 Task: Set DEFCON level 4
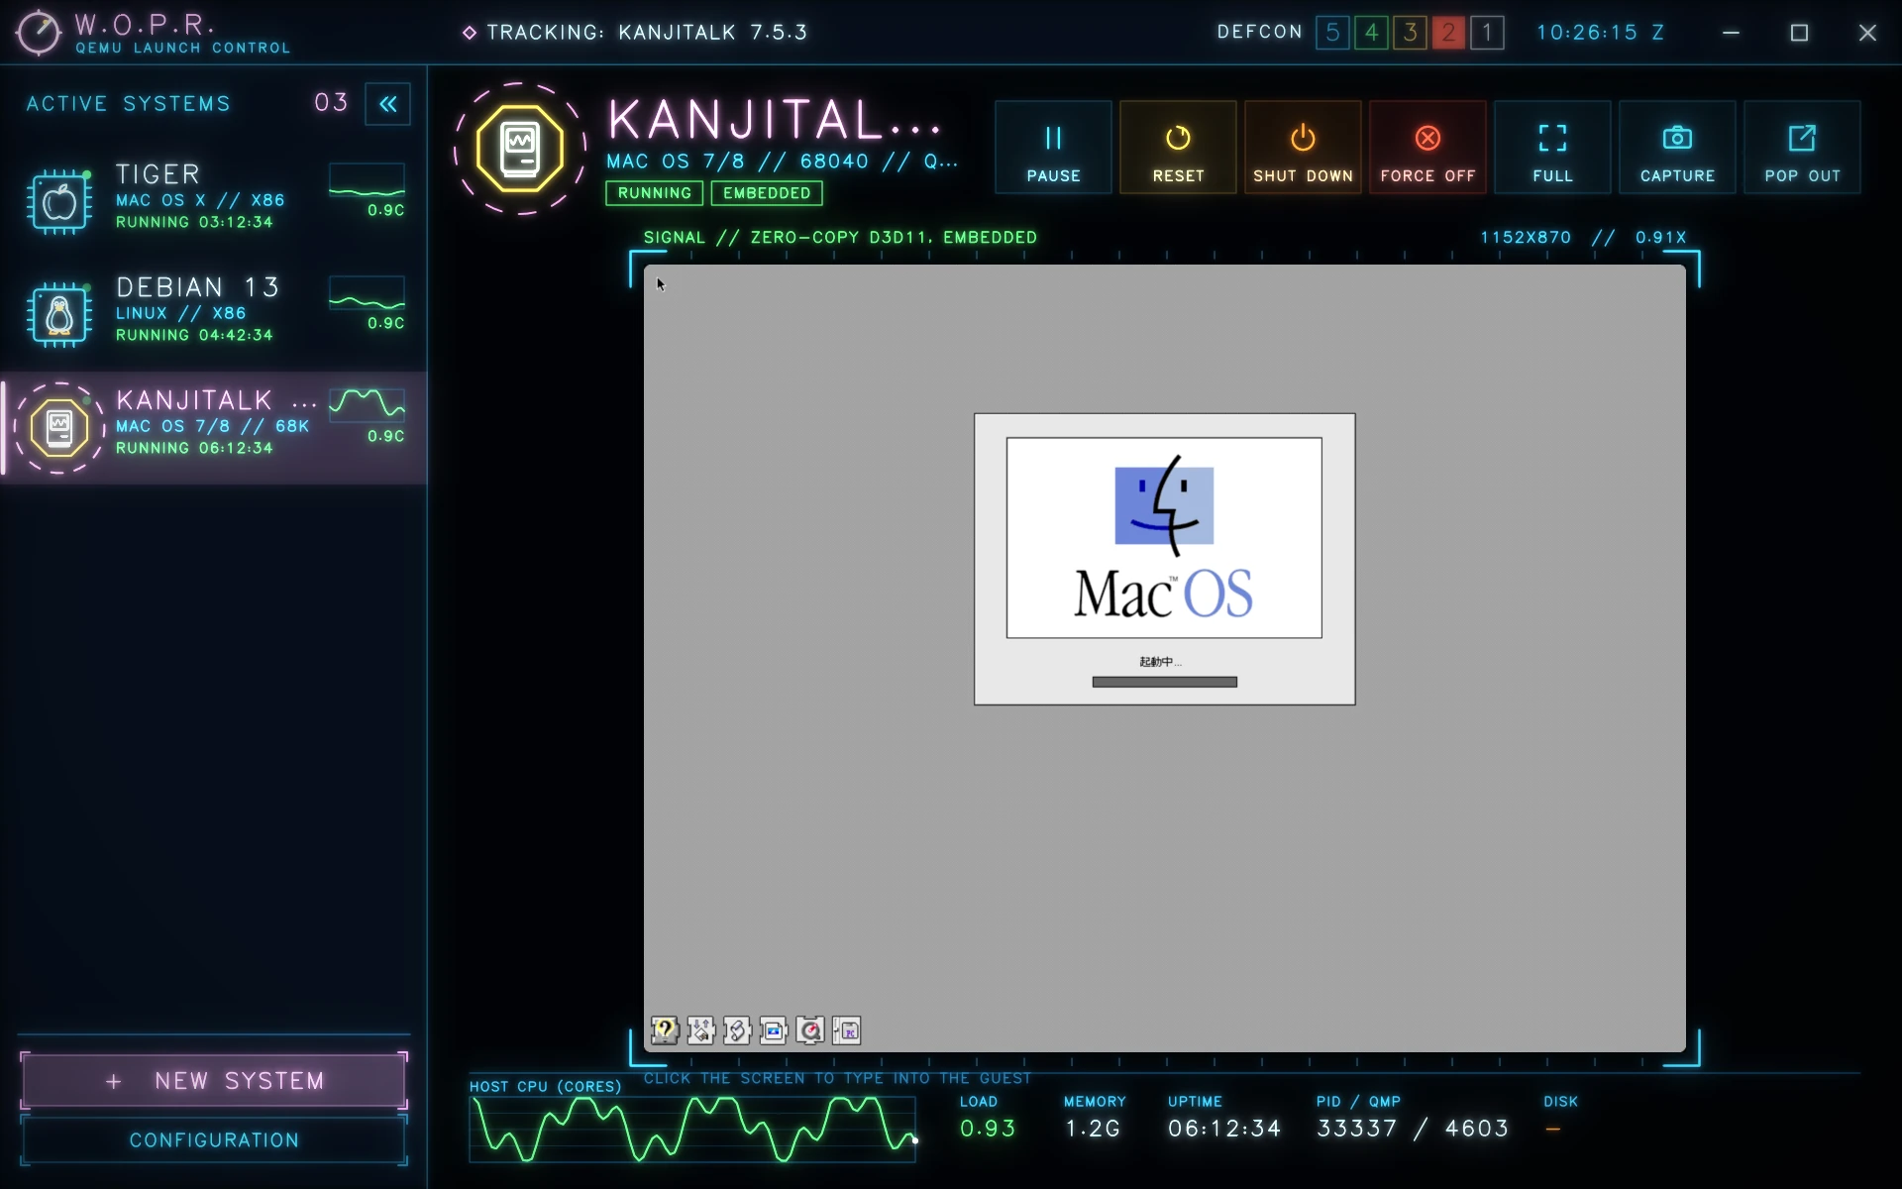coord(1371,33)
